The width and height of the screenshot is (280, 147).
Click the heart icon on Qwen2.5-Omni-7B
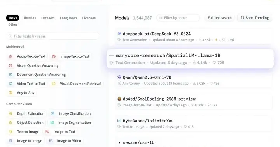tap(211, 83)
